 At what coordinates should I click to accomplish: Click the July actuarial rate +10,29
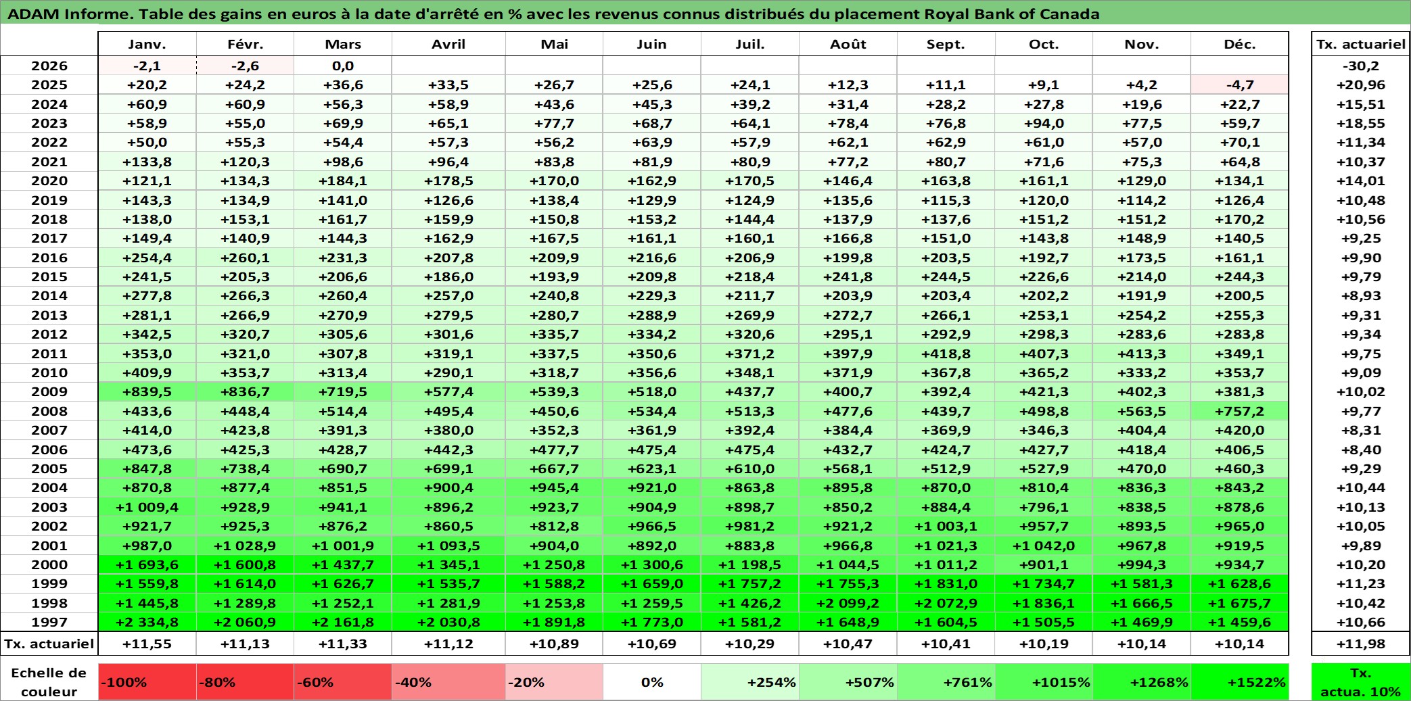pos(750,644)
